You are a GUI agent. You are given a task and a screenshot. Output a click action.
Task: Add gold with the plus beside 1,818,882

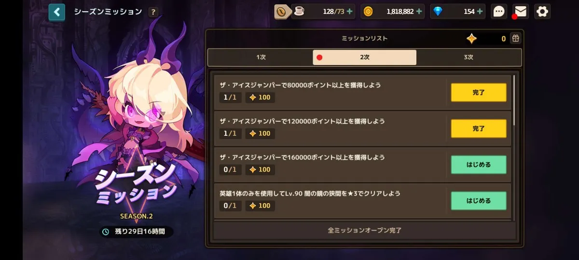tap(419, 12)
